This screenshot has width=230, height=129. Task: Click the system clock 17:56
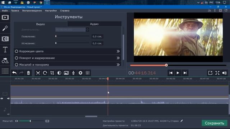click(x=218, y=3)
